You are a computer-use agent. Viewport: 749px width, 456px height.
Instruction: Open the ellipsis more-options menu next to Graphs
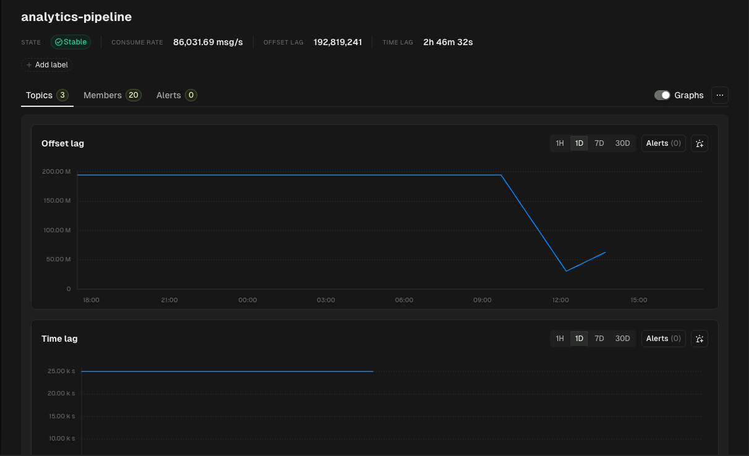(719, 95)
